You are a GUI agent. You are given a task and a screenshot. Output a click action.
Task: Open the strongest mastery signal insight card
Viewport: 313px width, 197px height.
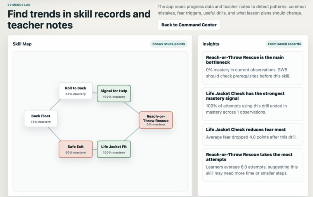[253, 104]
